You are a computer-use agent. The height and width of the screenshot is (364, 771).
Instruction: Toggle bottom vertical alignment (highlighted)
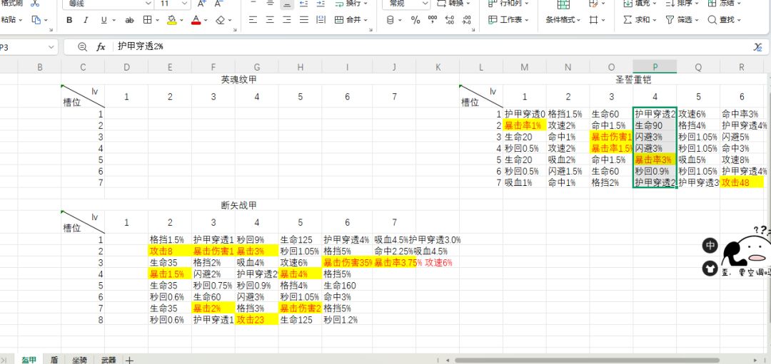coord(287,4)
